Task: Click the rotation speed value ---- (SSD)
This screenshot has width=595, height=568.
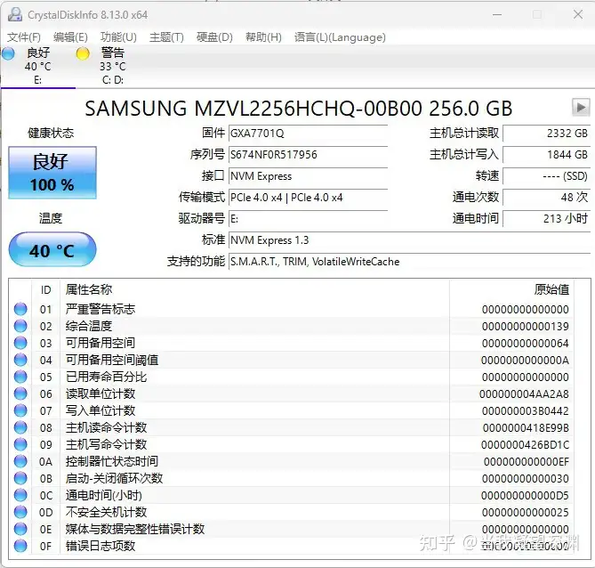Action: [546, 176]
